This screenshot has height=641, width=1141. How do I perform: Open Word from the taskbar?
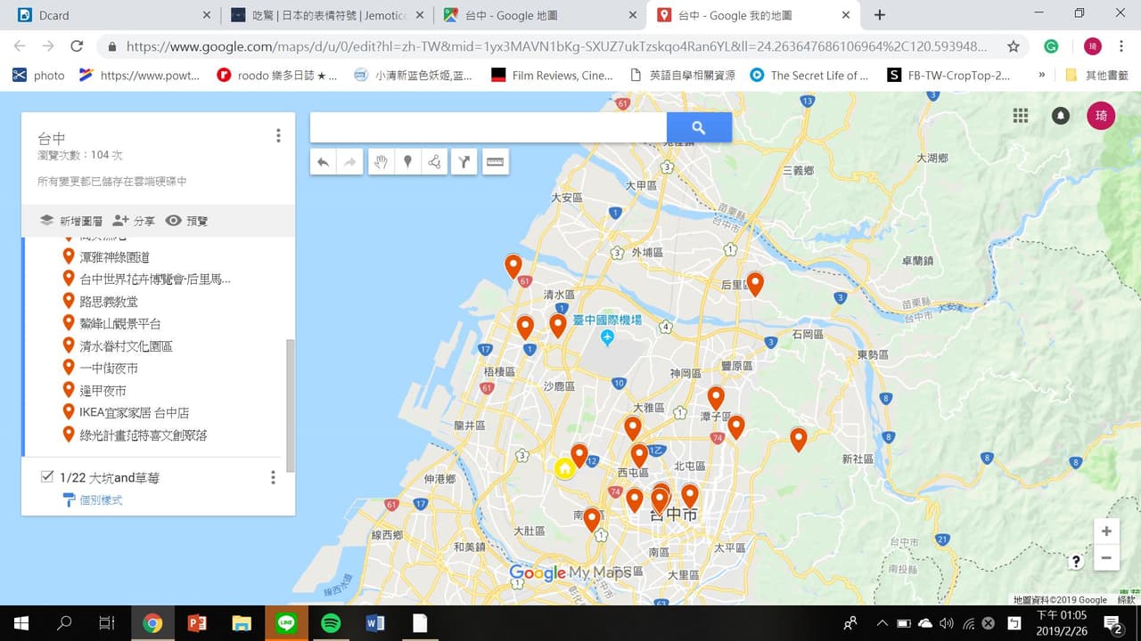coord(375,623)
